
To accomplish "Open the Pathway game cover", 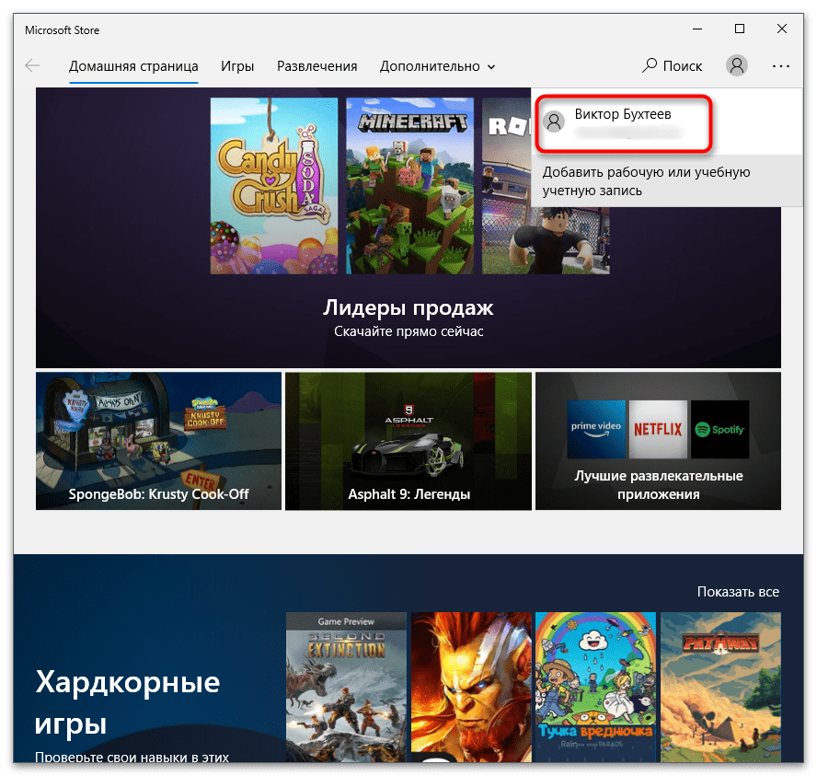I will [x=720, y=687].
